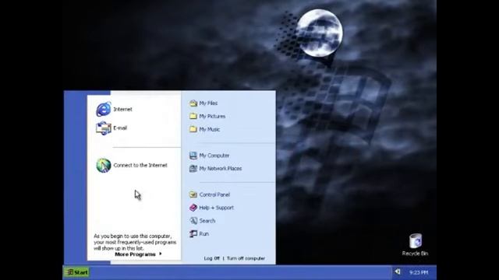This screenshot has width=499, height=280.
Task: Choose the E-mail menu entry
Action: [120, 128]
